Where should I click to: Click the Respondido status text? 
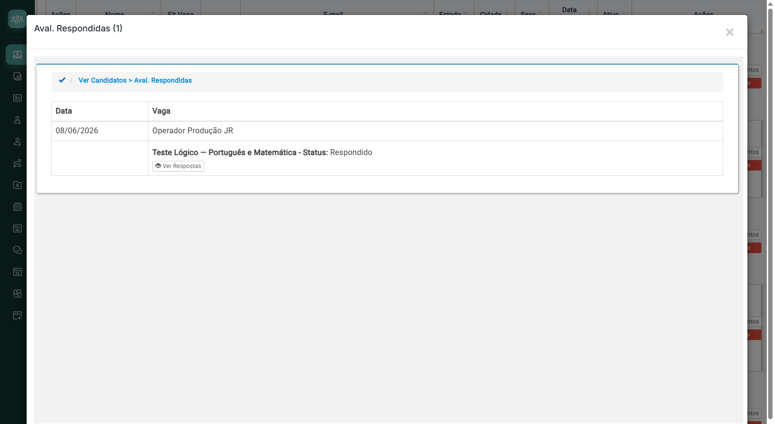pos(351,153)
